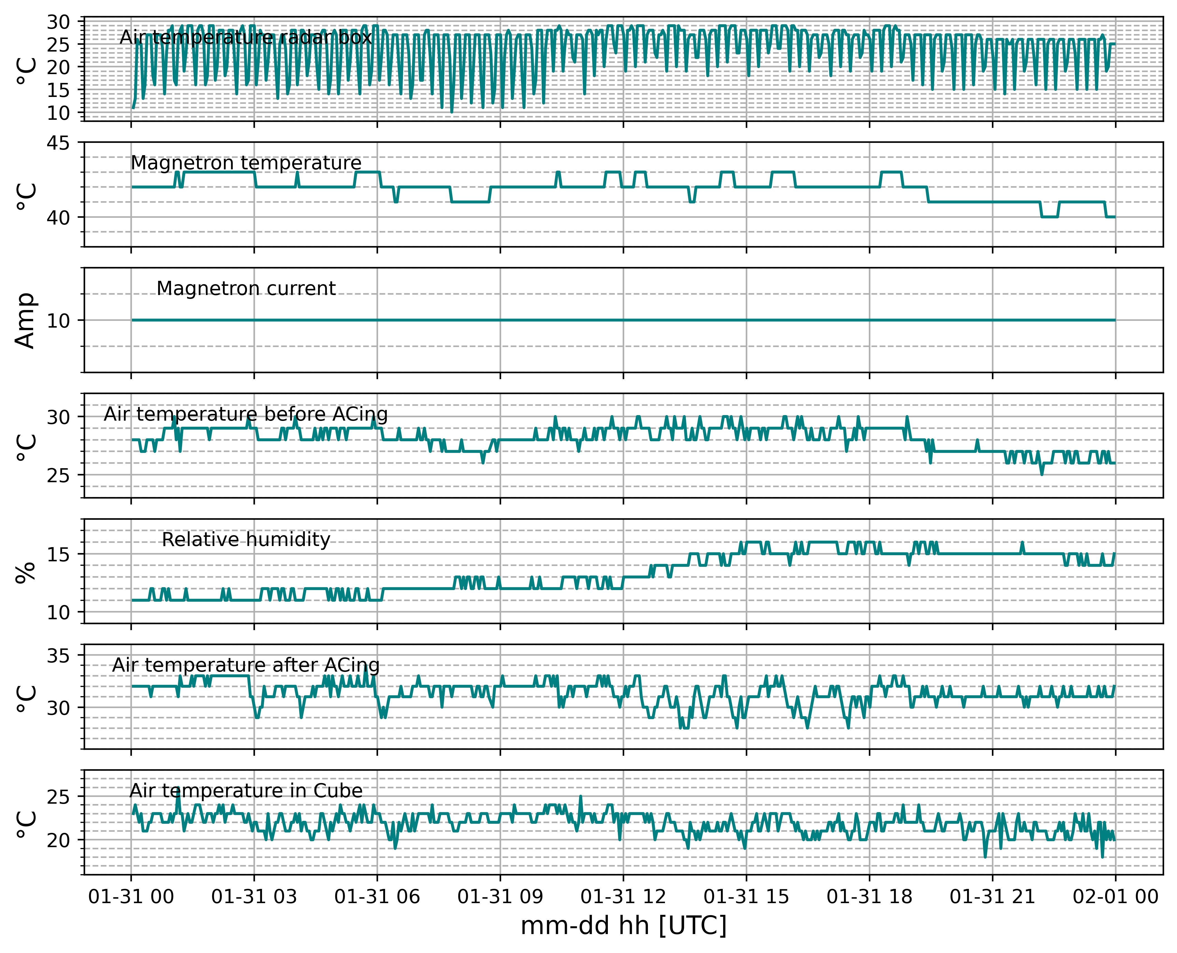Click the '01-31 00' time tick label
The image size is (1177, 953).
tap(131, 897)
